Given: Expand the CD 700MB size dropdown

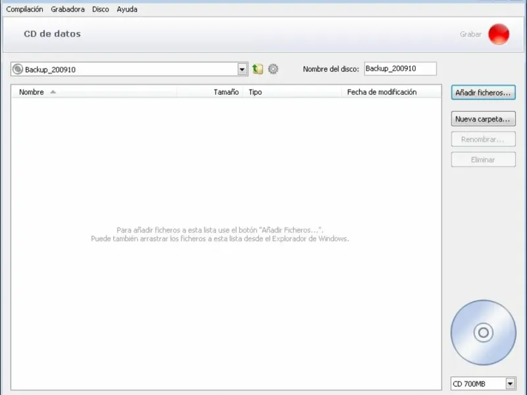Looking at the screenshot, I should (x=510, y=384).
